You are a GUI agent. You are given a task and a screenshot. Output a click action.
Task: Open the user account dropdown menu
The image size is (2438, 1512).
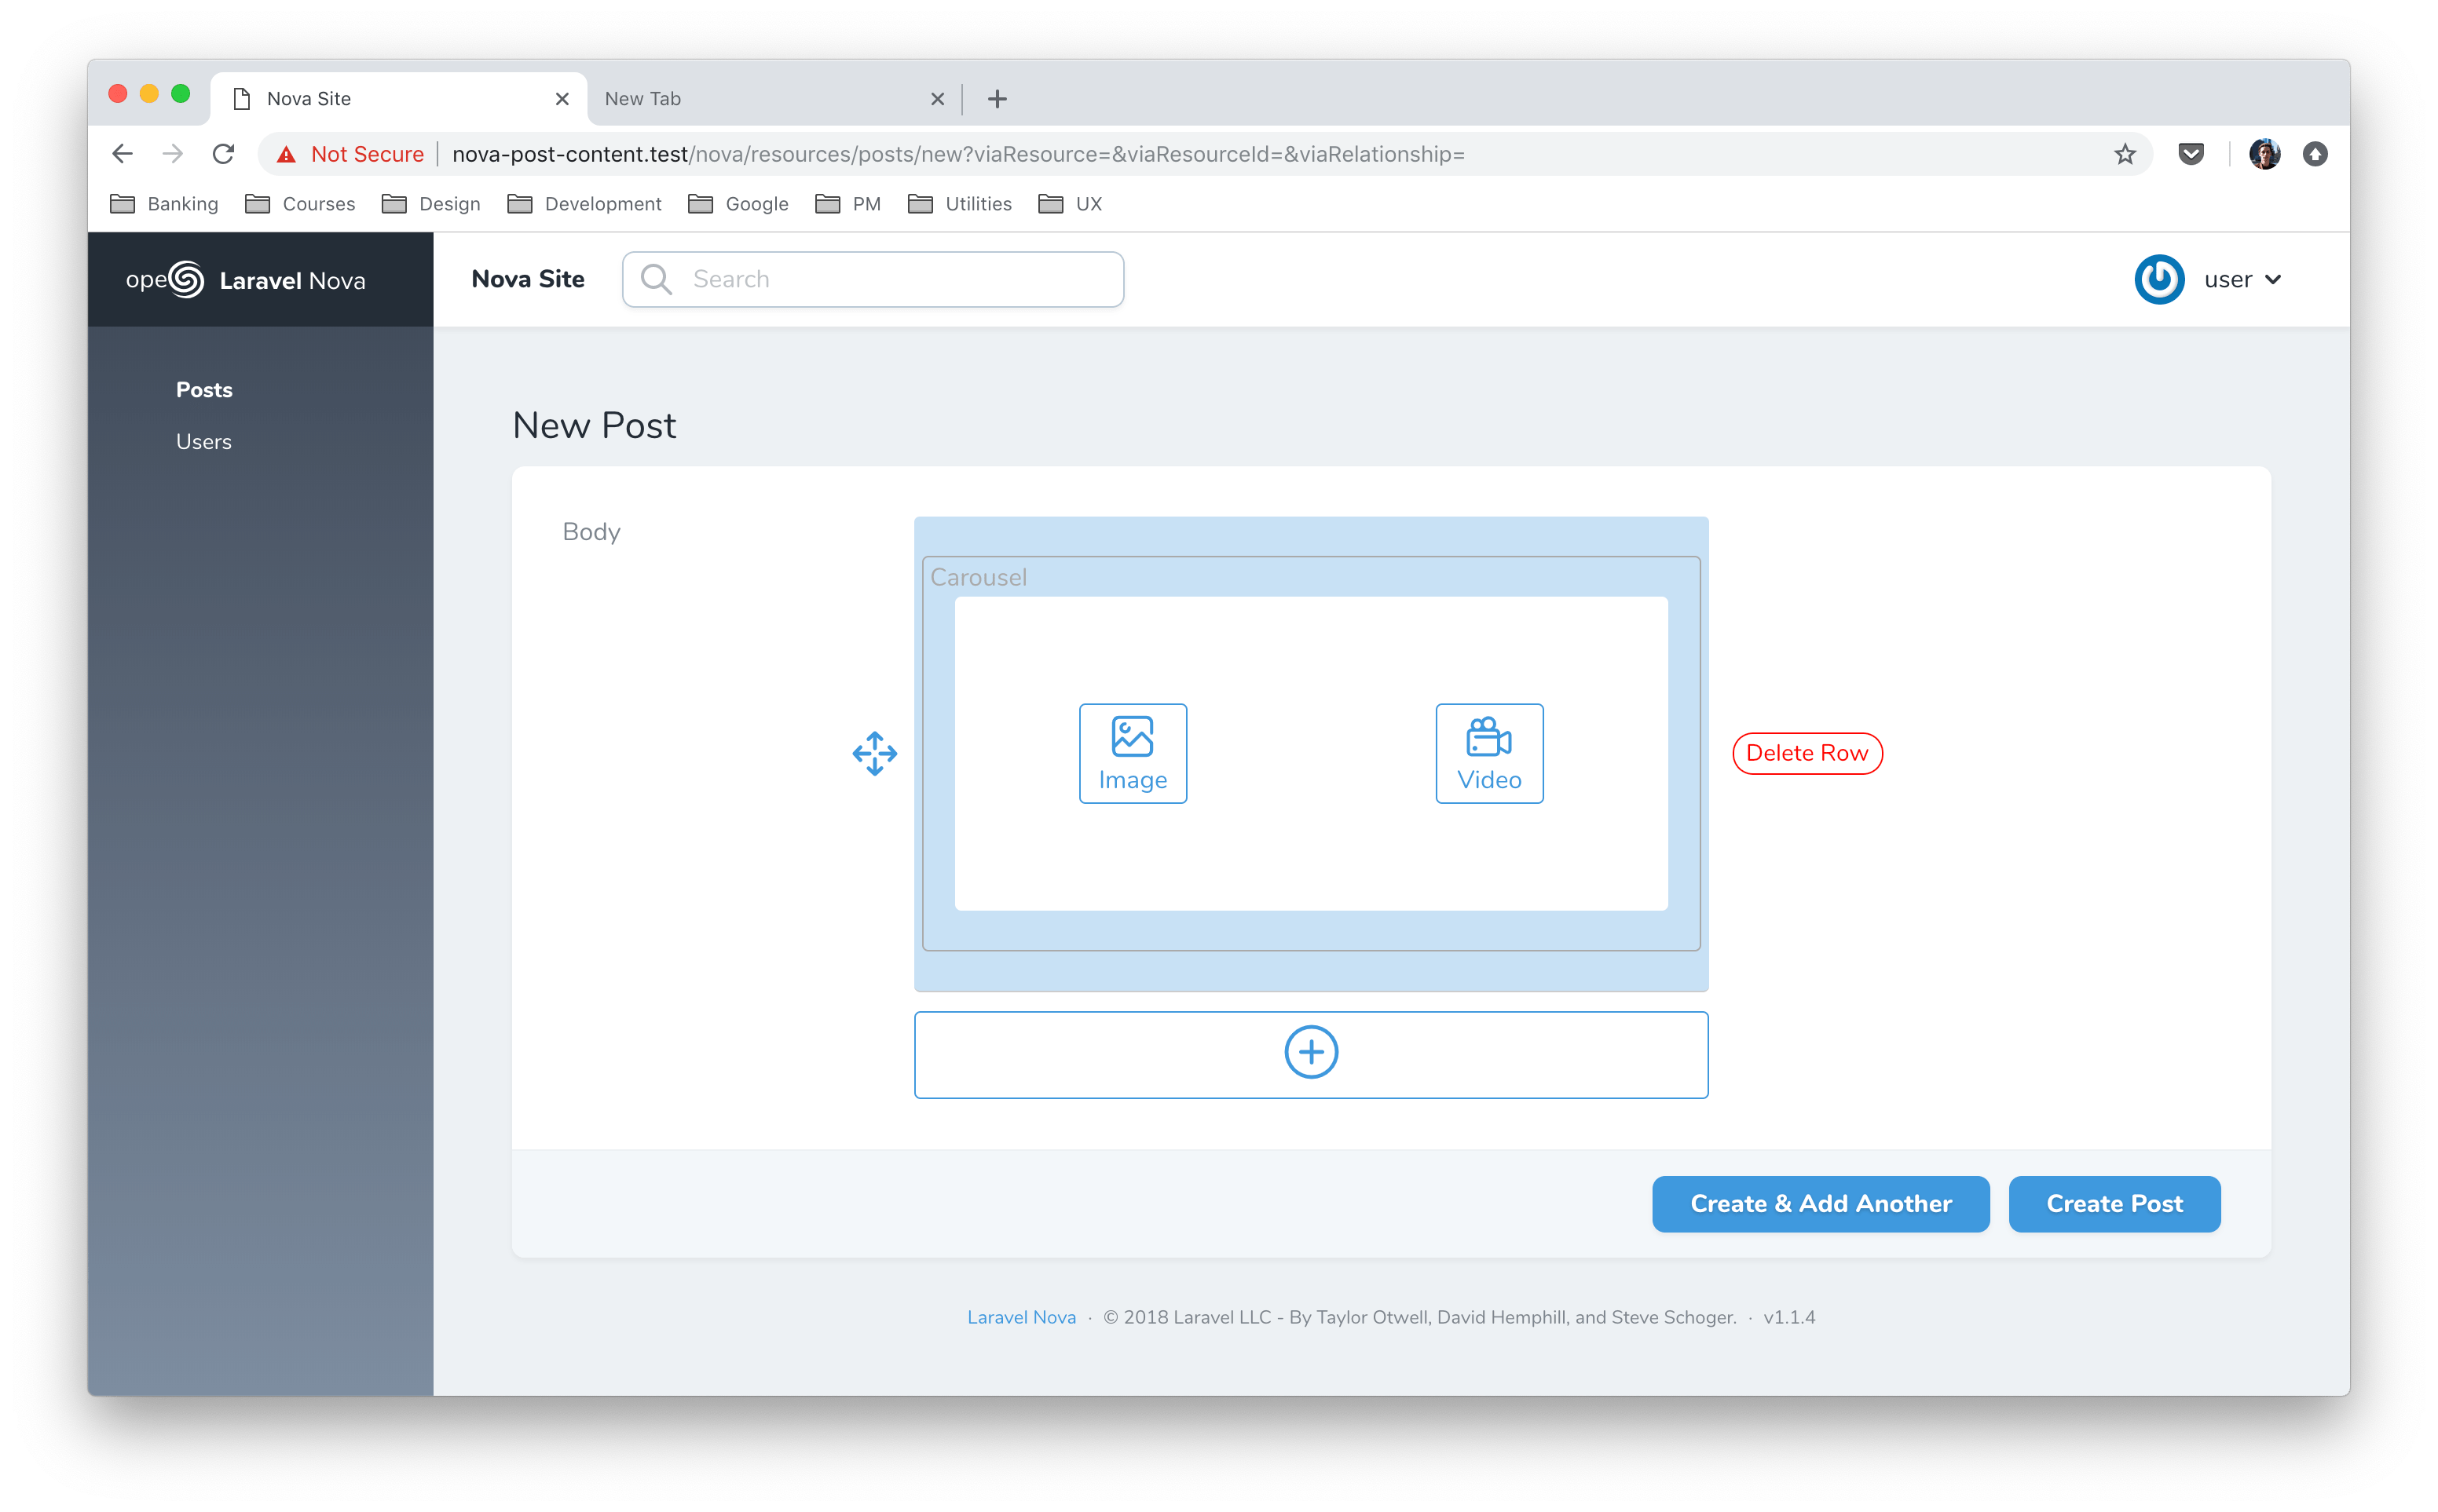pyautogui.click(x=2244, y=280)
